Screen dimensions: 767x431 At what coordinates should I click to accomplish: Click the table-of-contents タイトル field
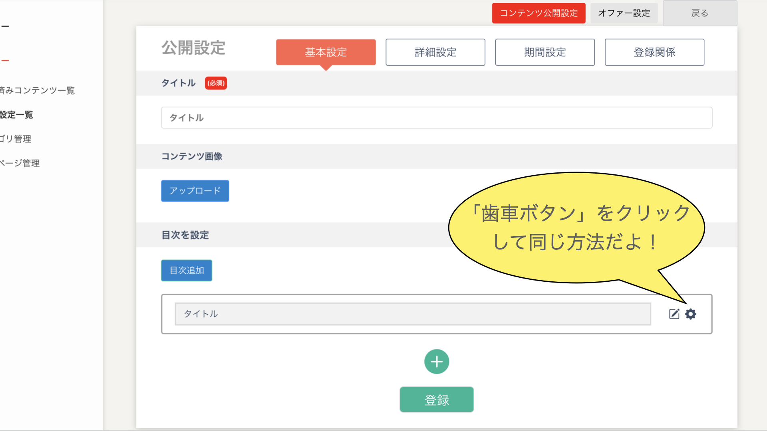(413, 314)
